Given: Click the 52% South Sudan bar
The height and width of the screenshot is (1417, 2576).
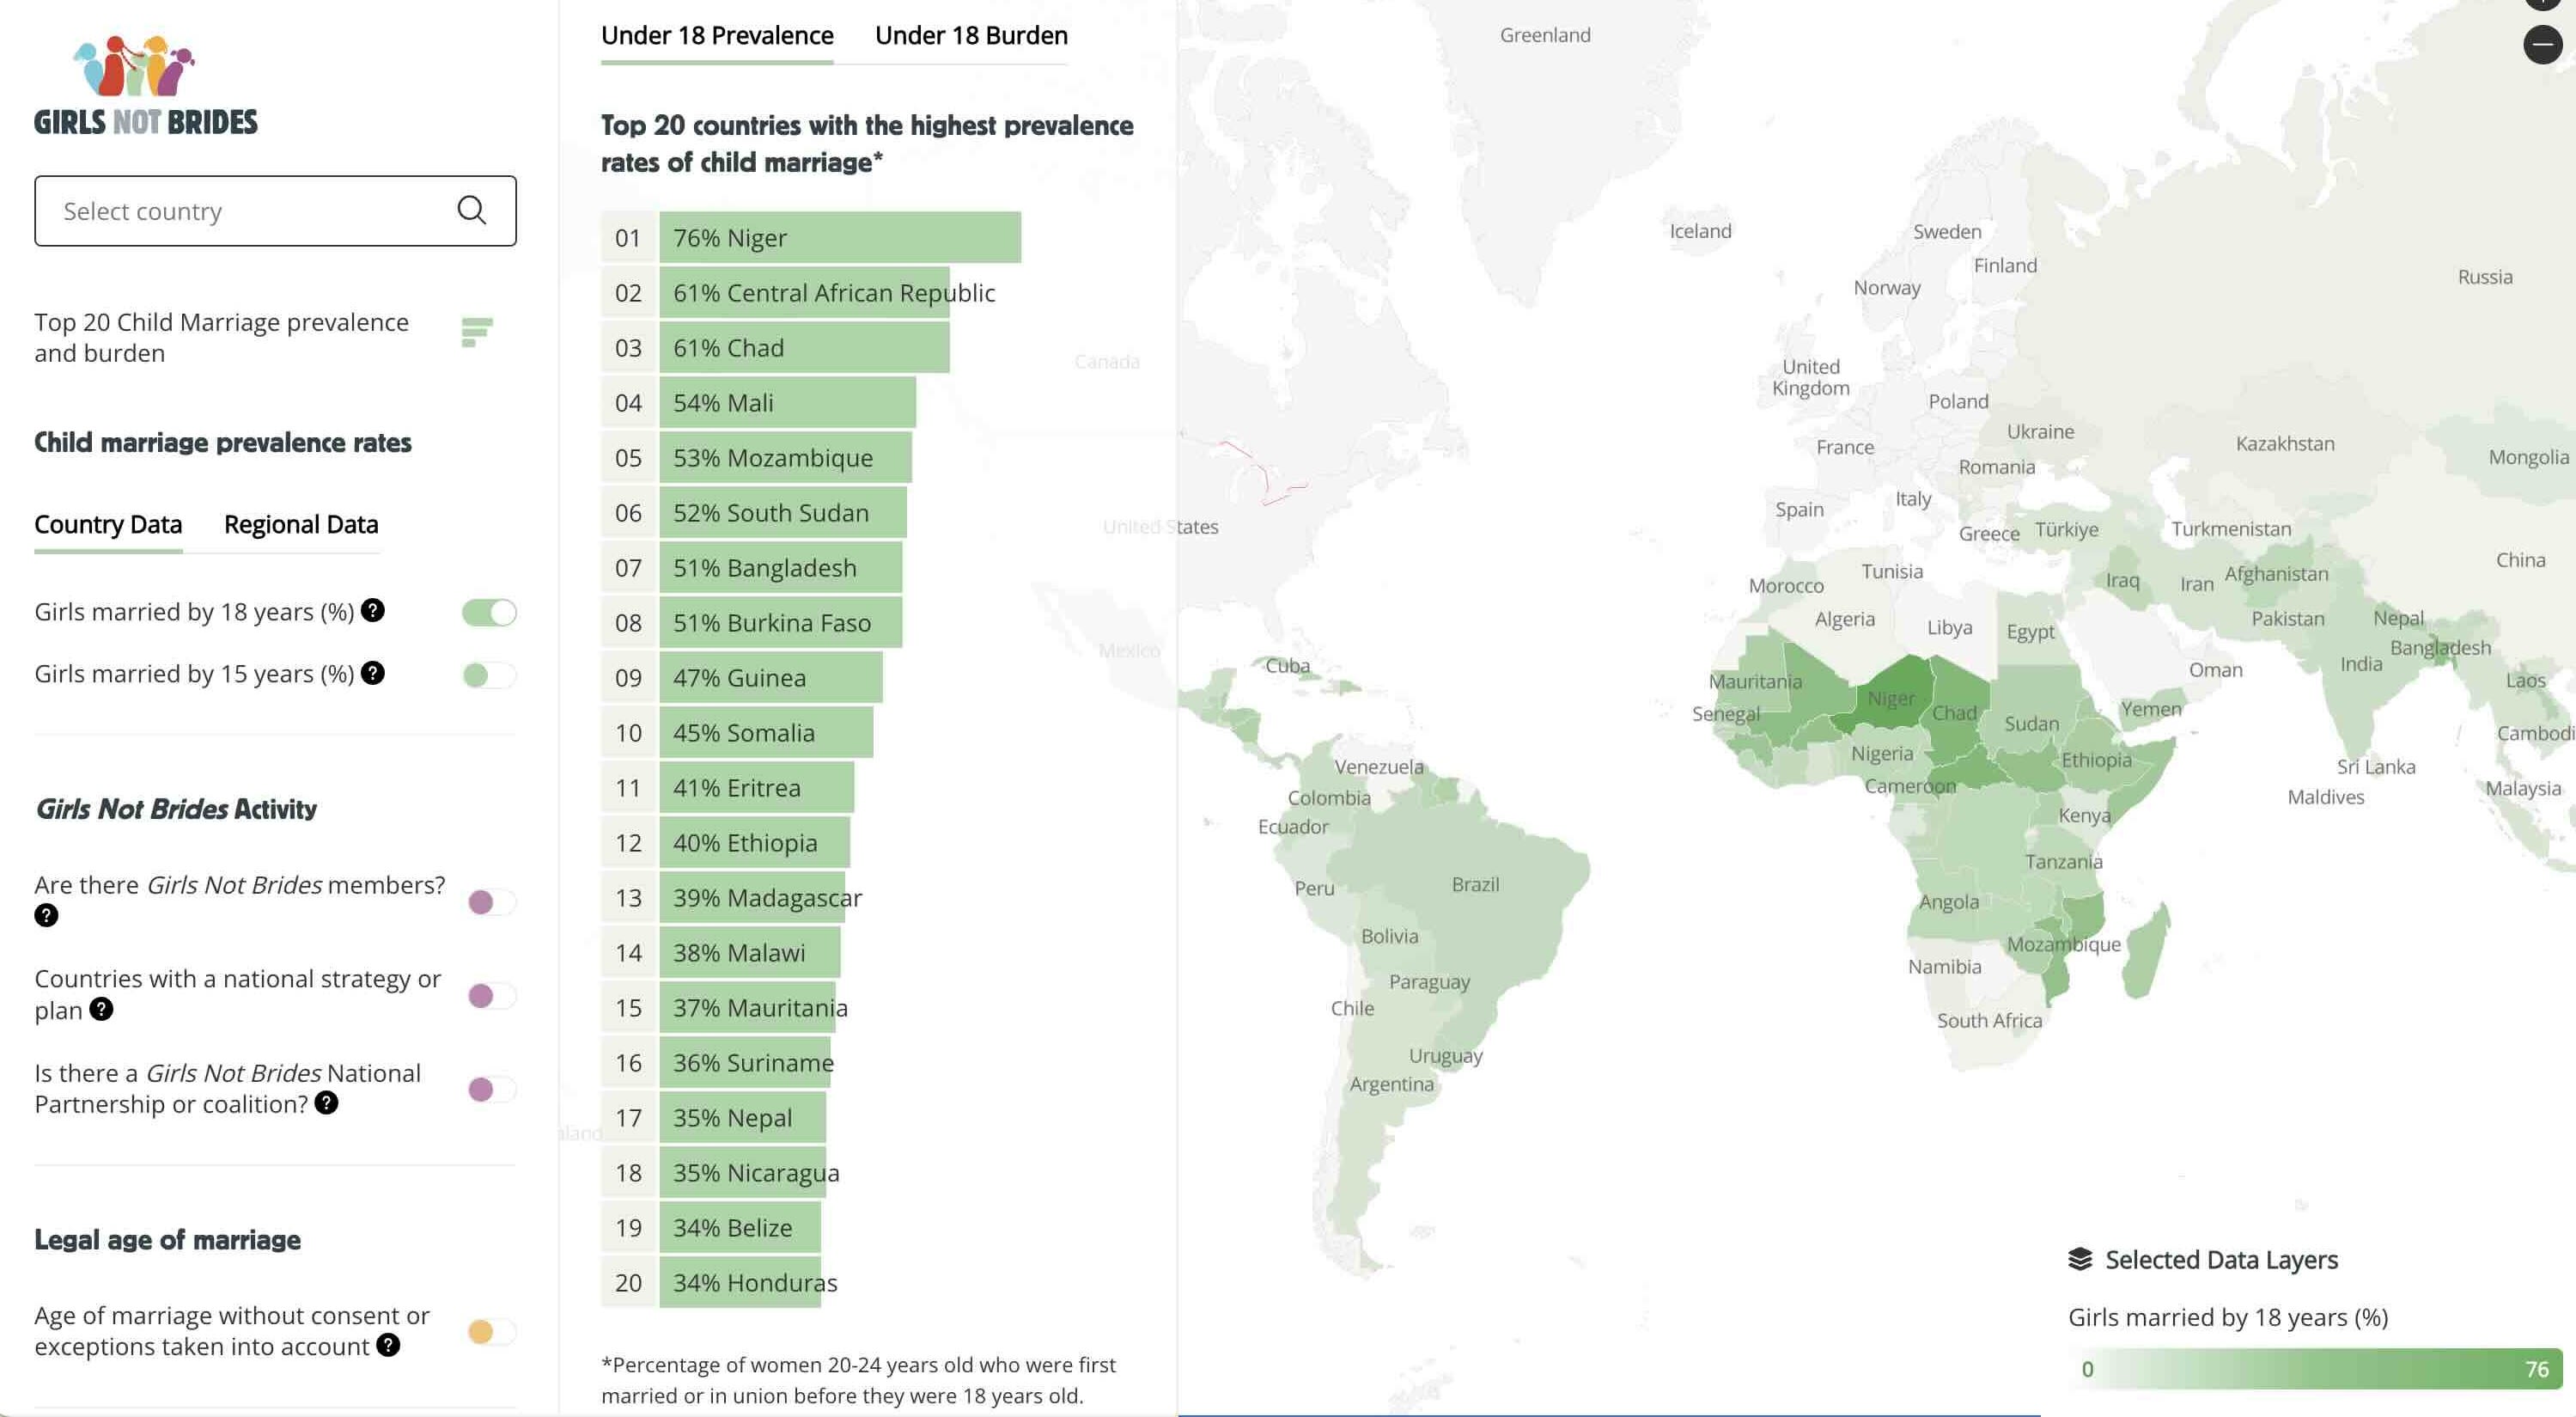Looking at the screenshot, I should click(x=783, y=512).
